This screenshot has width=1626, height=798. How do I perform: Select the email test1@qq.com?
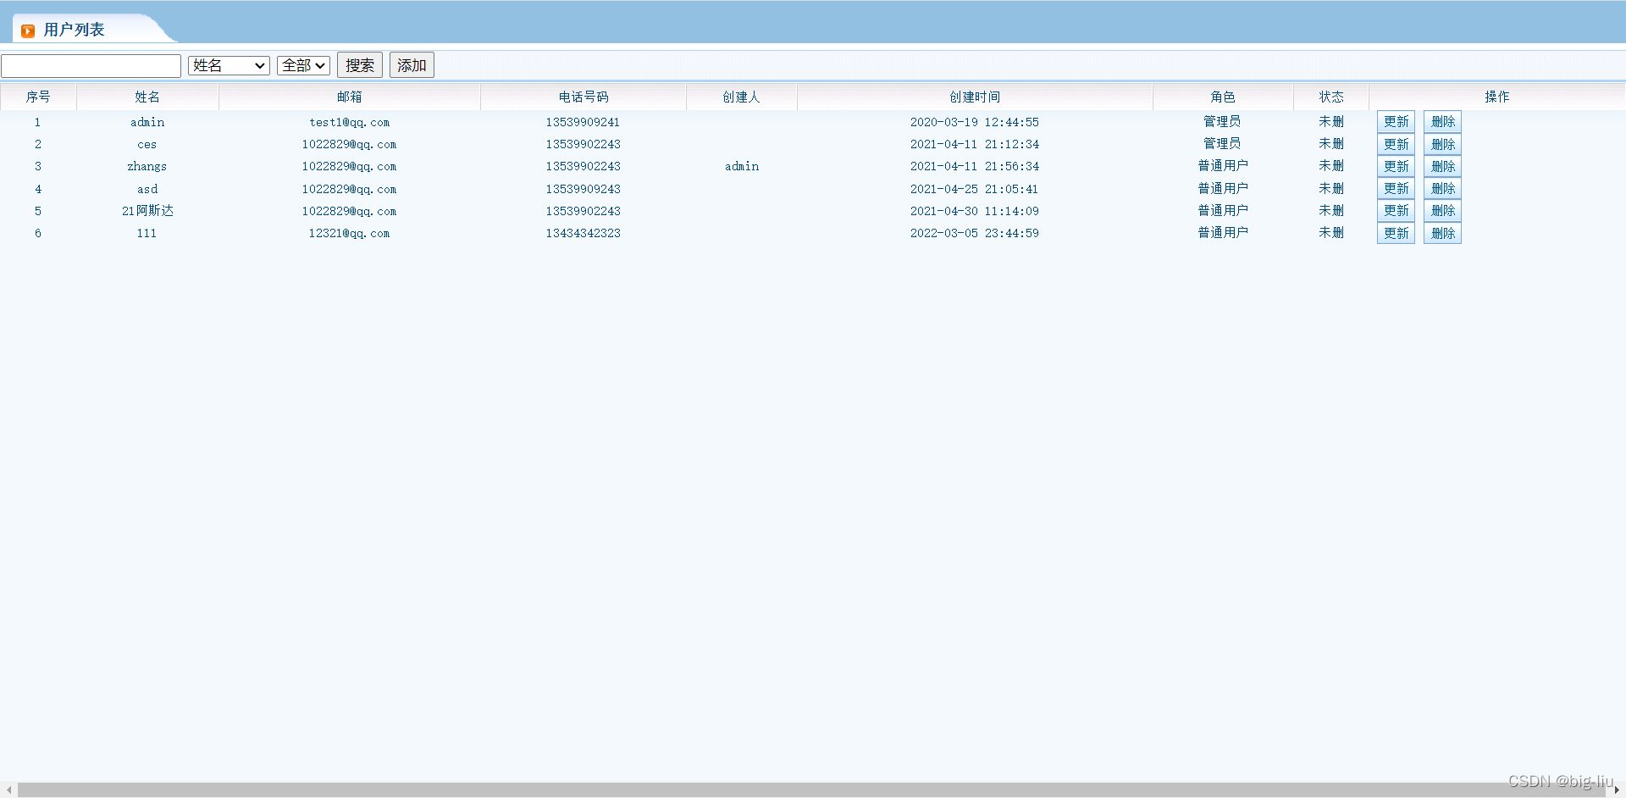point(350,122)
